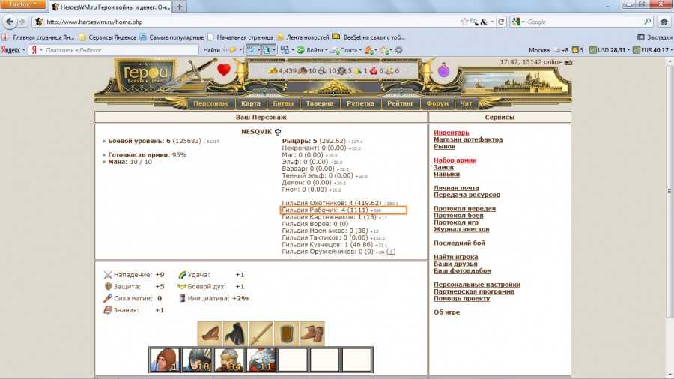This screenshot has width=674, height=379.
Task: Open the Карта menu tab
Action: click(x=250, y=103)
